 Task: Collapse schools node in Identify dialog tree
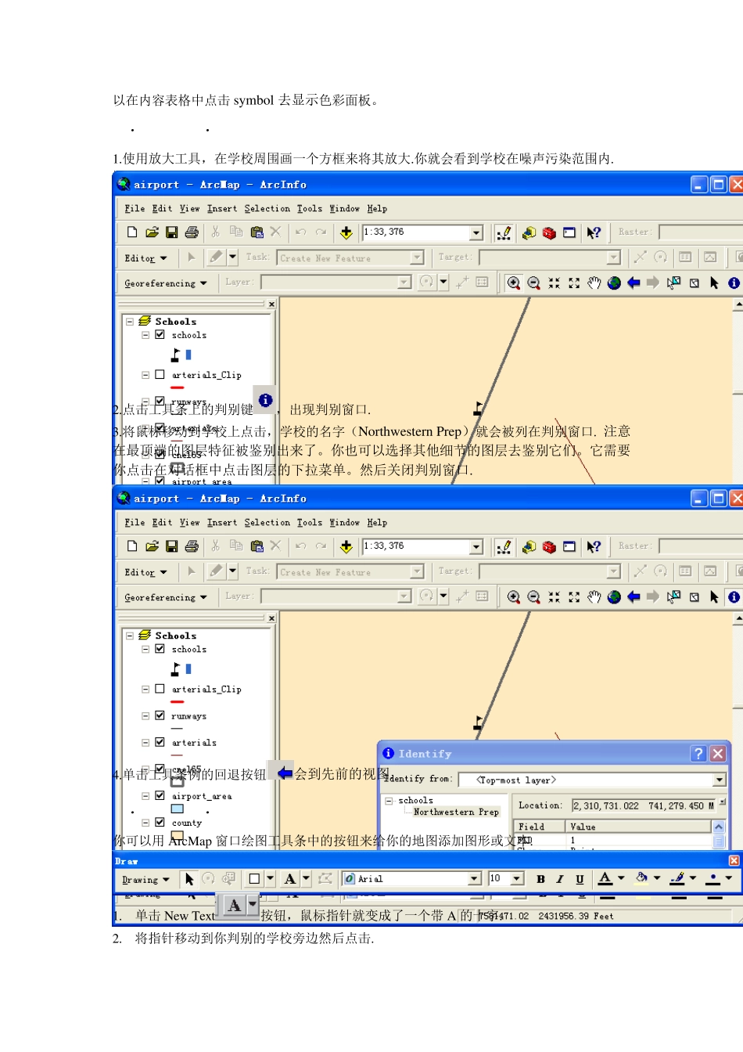pos(389,801)
